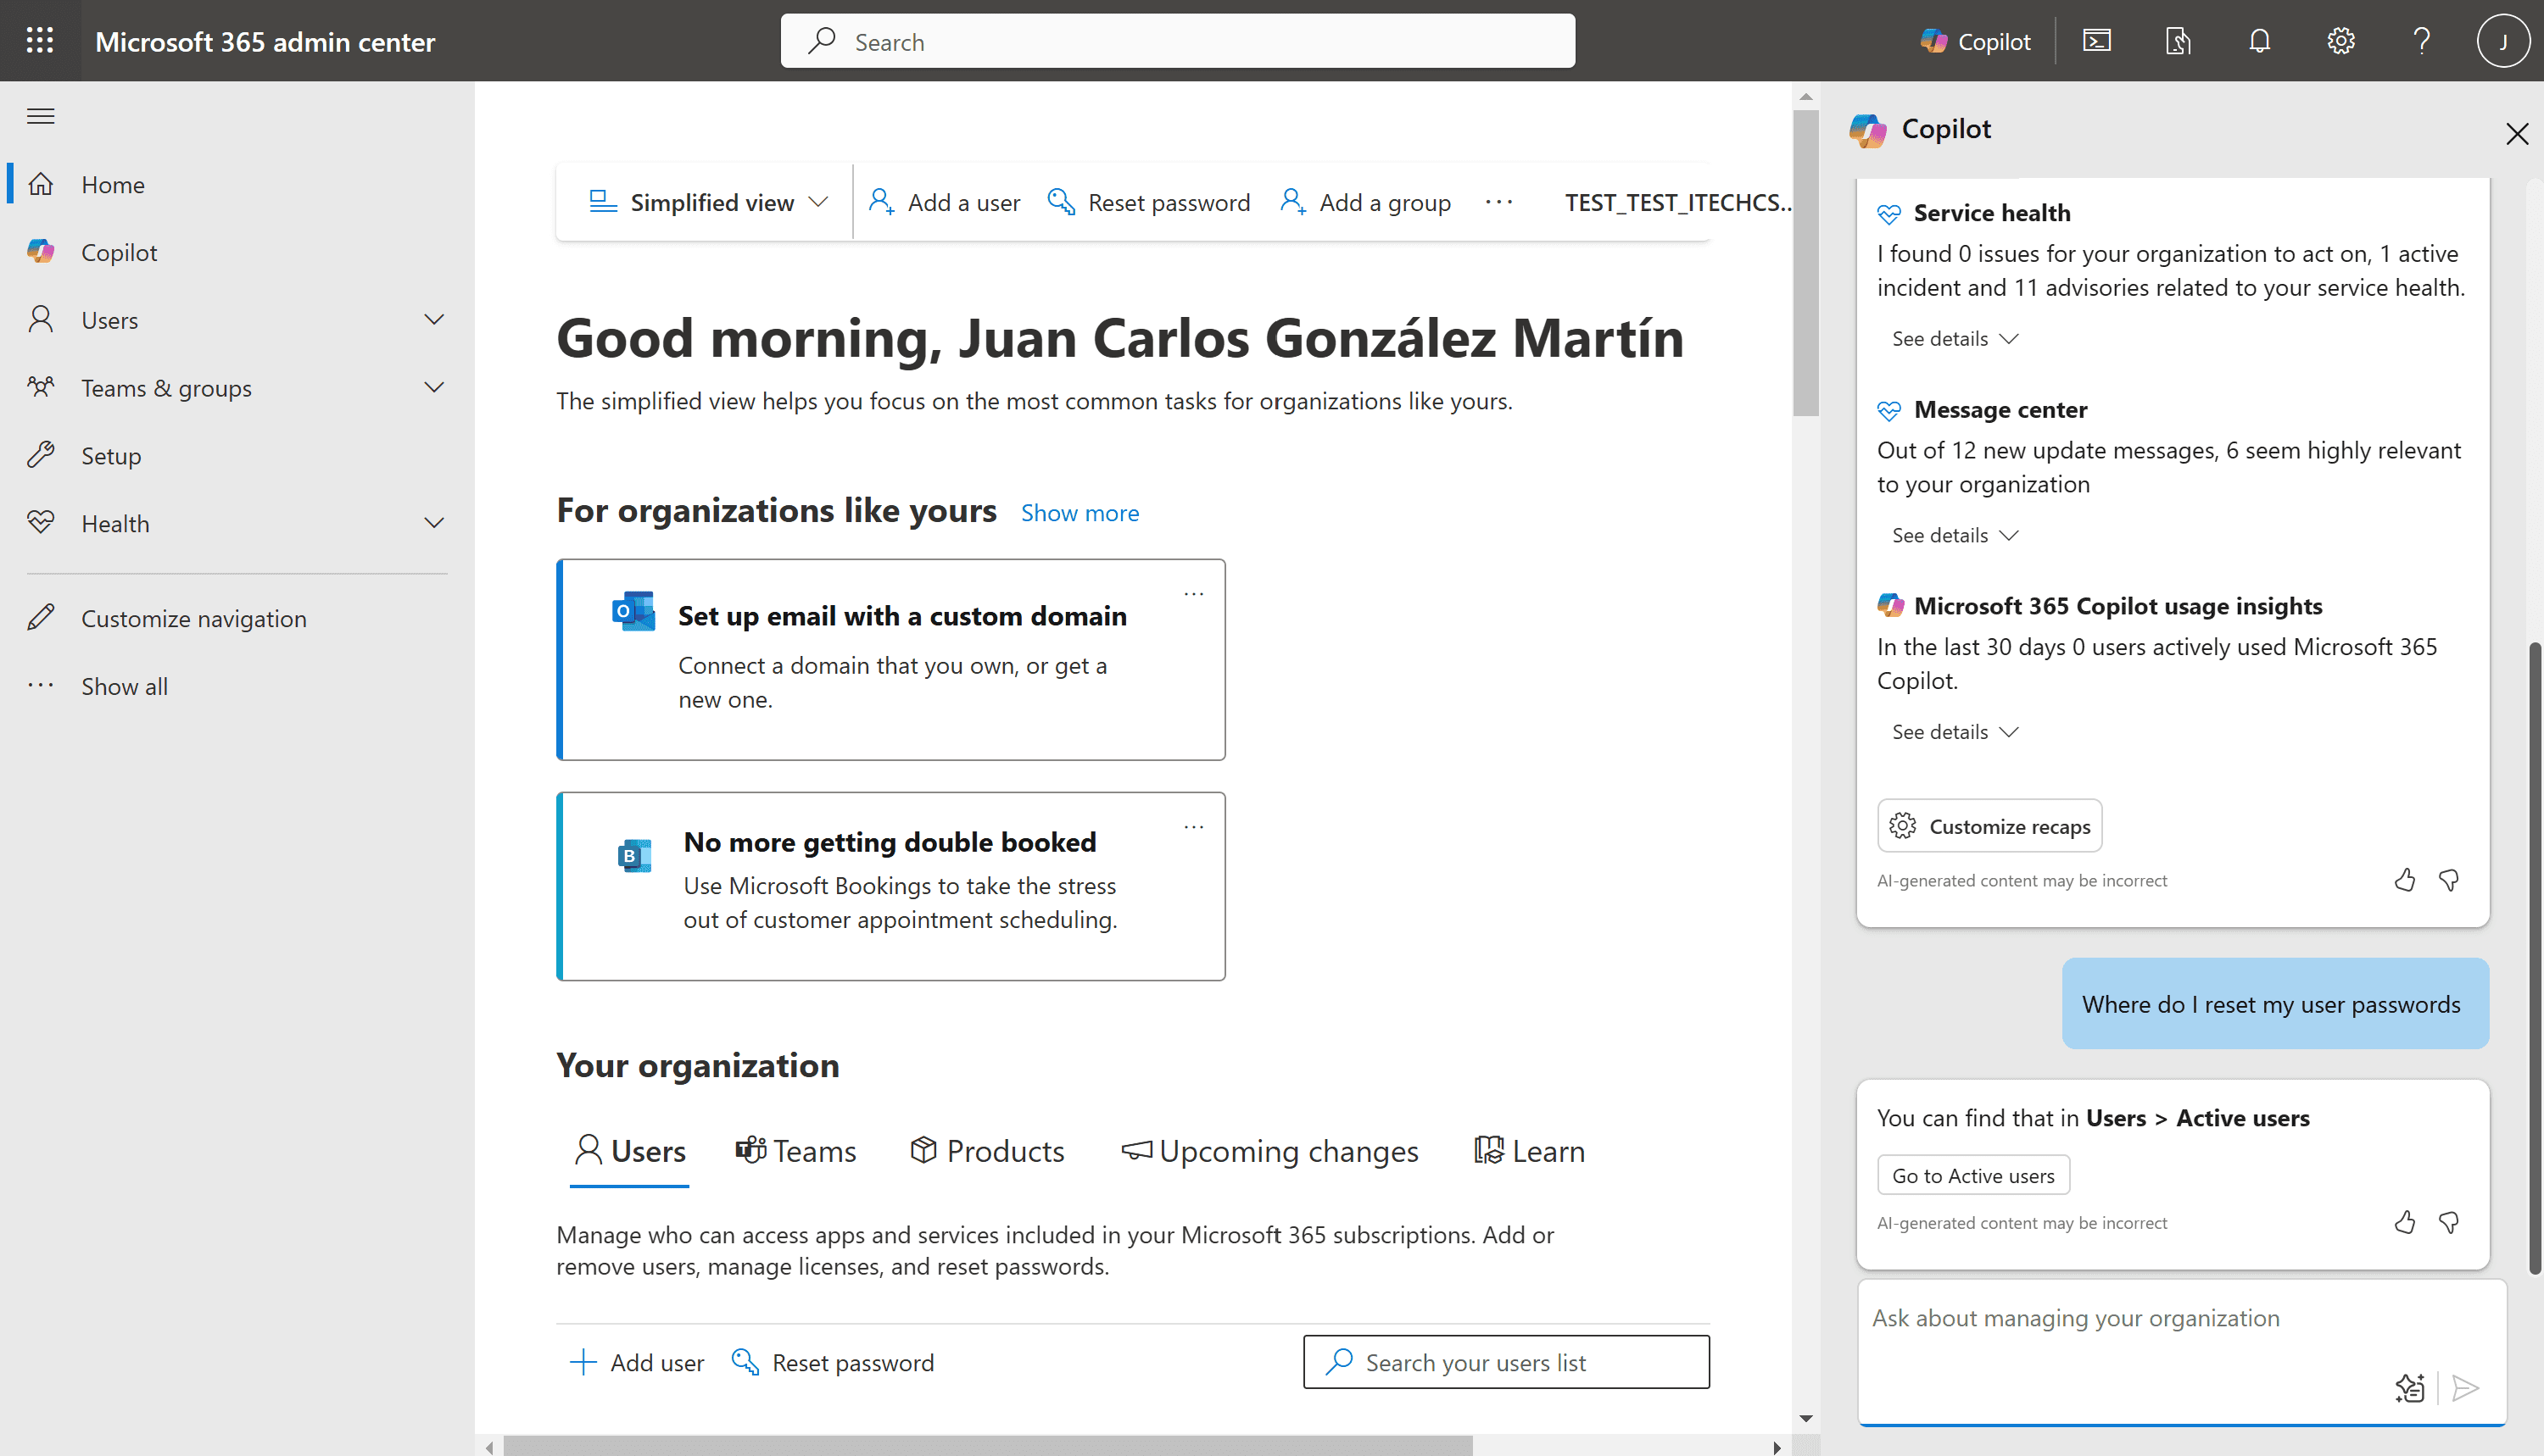Screen dimensions: 2544x1456
Task: Click main page vertical scrollbar thumb
Action: 1805,262
